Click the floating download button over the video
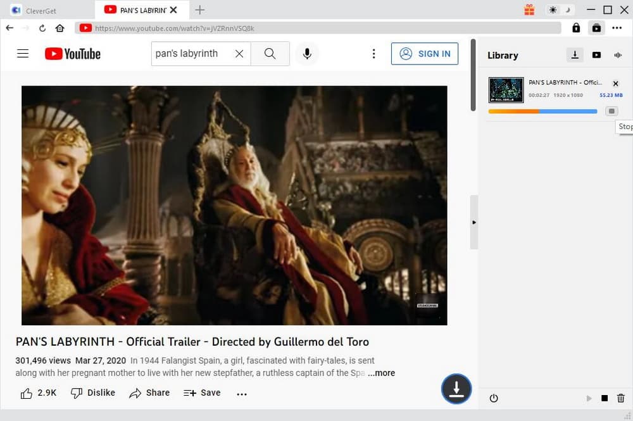This screenshot has width=633, height=421. (456, 389)
